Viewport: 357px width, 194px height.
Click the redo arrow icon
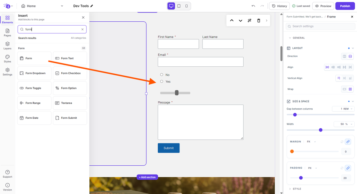(x=262, y=6)
